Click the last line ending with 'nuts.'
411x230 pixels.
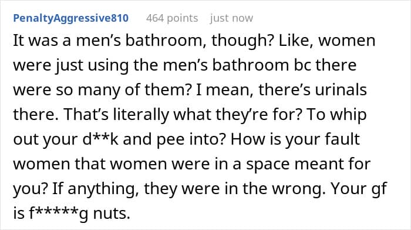click(72, 213)
